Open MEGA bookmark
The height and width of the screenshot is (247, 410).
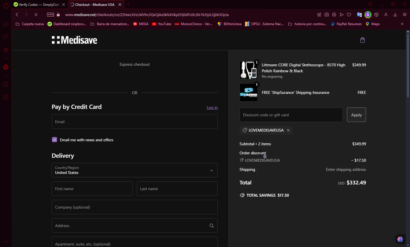tap(141, 24)
